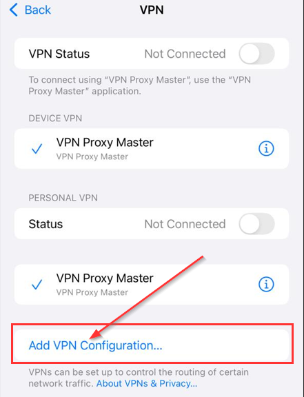
Task: Enable the Personal VPN Status switch
Action: point(256,224)
